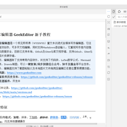127x127 pixels.
Task: Click the layout template icon in sidebar
Action: pyautogui.click(x=109, y=60)
